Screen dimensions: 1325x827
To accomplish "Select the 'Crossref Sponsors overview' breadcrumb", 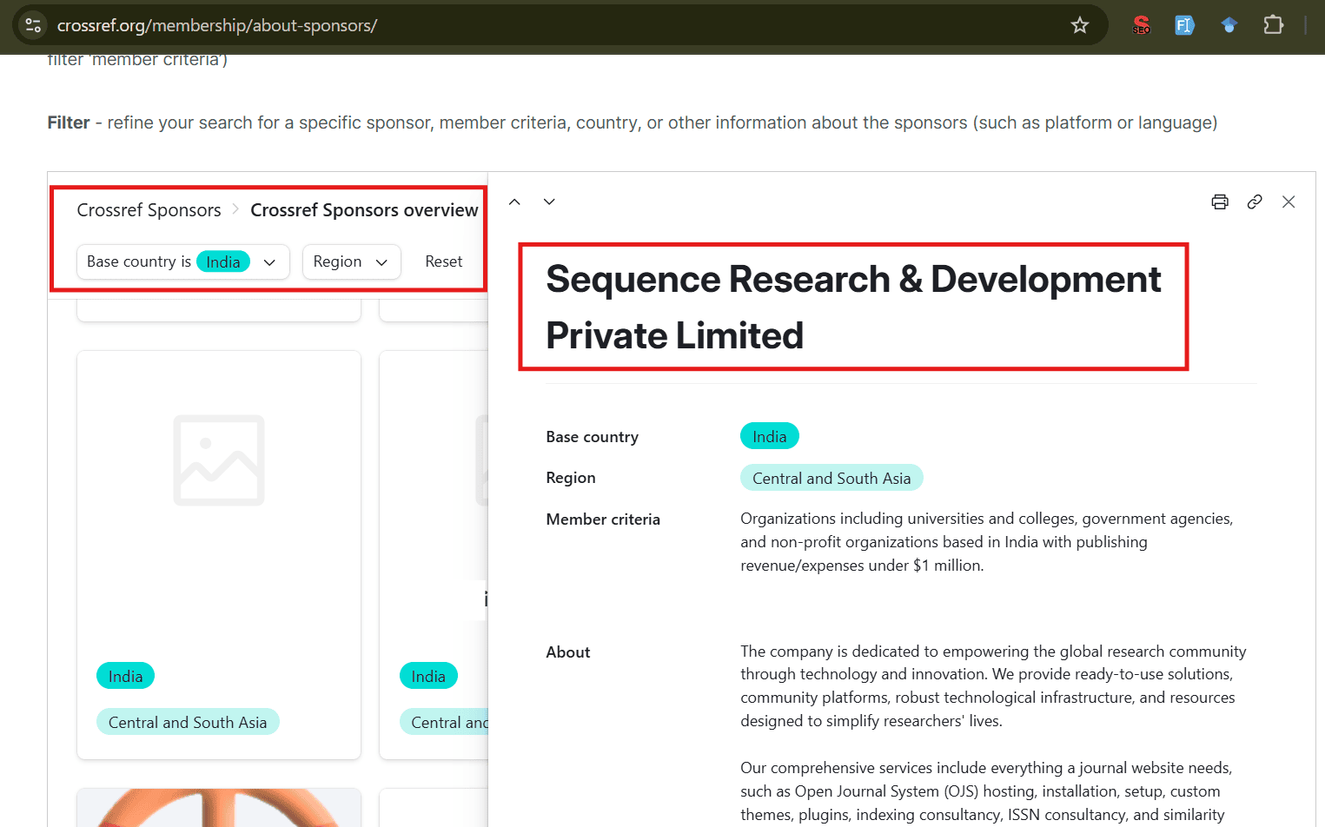I will [x=364, y=210].
